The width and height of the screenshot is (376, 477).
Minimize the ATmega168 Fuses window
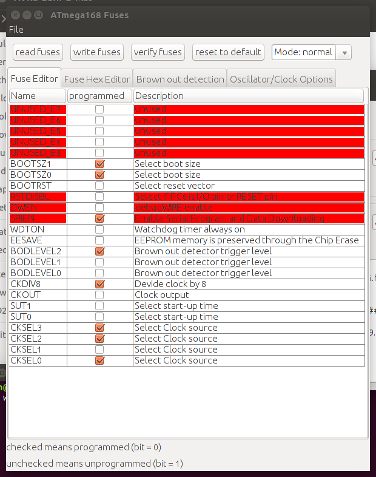tap(27, 15)
